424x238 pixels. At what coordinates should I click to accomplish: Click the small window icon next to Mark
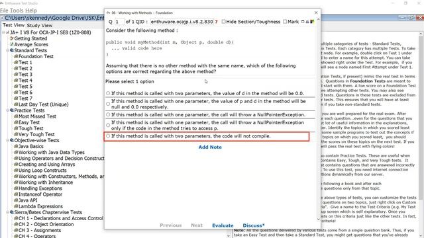[x=303, y=22]
